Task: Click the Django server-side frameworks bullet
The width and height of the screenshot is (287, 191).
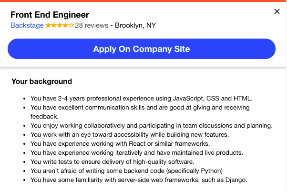Action: (x=139, y=180)
